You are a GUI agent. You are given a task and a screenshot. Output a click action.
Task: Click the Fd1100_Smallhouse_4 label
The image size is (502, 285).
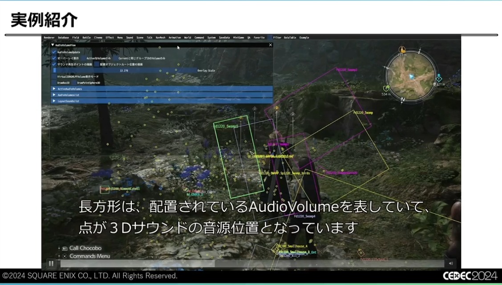(x=292, y=246)
